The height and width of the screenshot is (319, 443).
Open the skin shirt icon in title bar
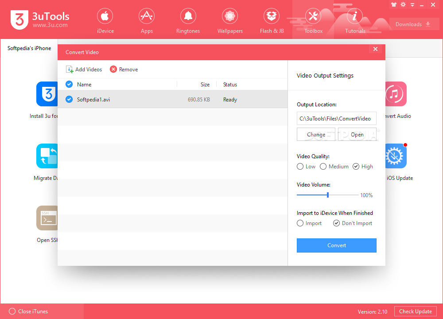(x=393, y=4)
